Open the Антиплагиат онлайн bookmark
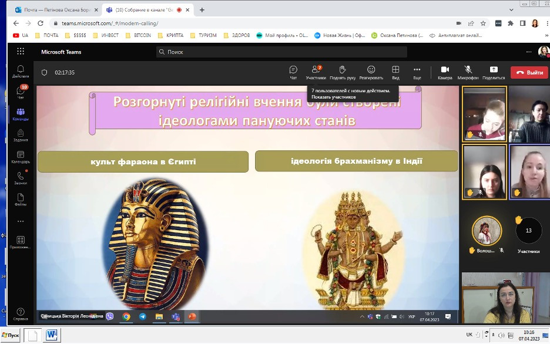The image size is (550, 344). pos(455,35)
